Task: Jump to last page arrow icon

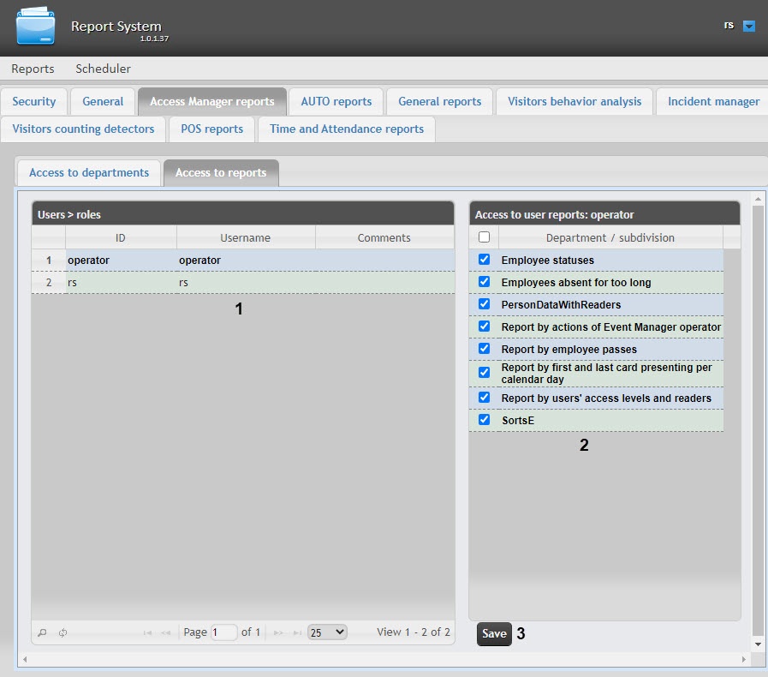Action: click(296, 632)
